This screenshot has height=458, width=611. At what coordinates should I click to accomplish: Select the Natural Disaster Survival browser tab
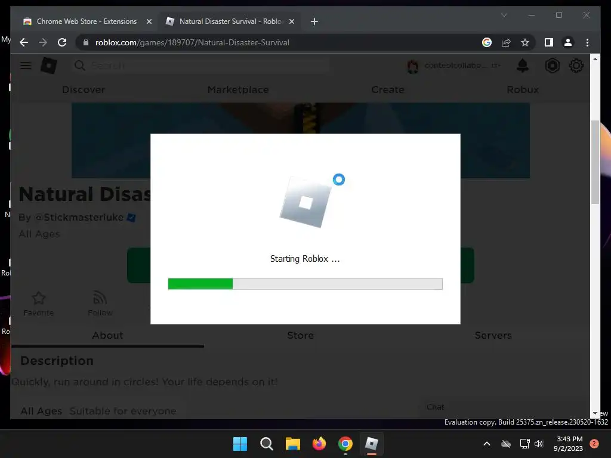tap(230, 21)
